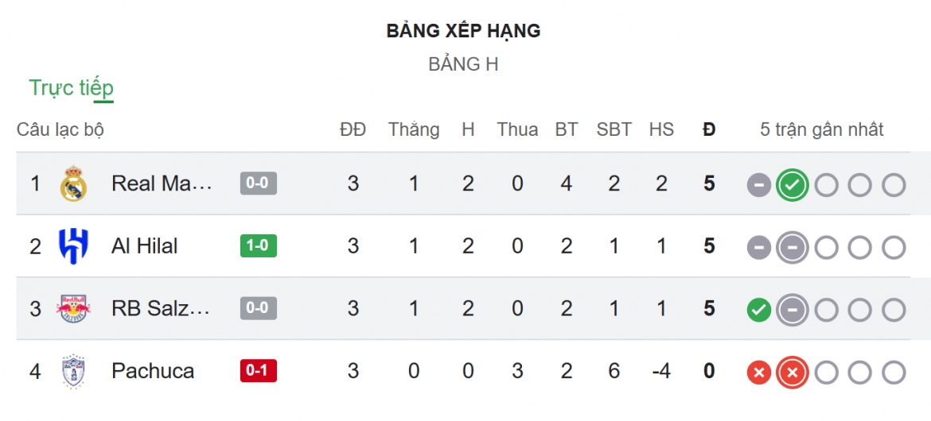Click Al Hilal's first gray draw icon

[x=759, y=247]
